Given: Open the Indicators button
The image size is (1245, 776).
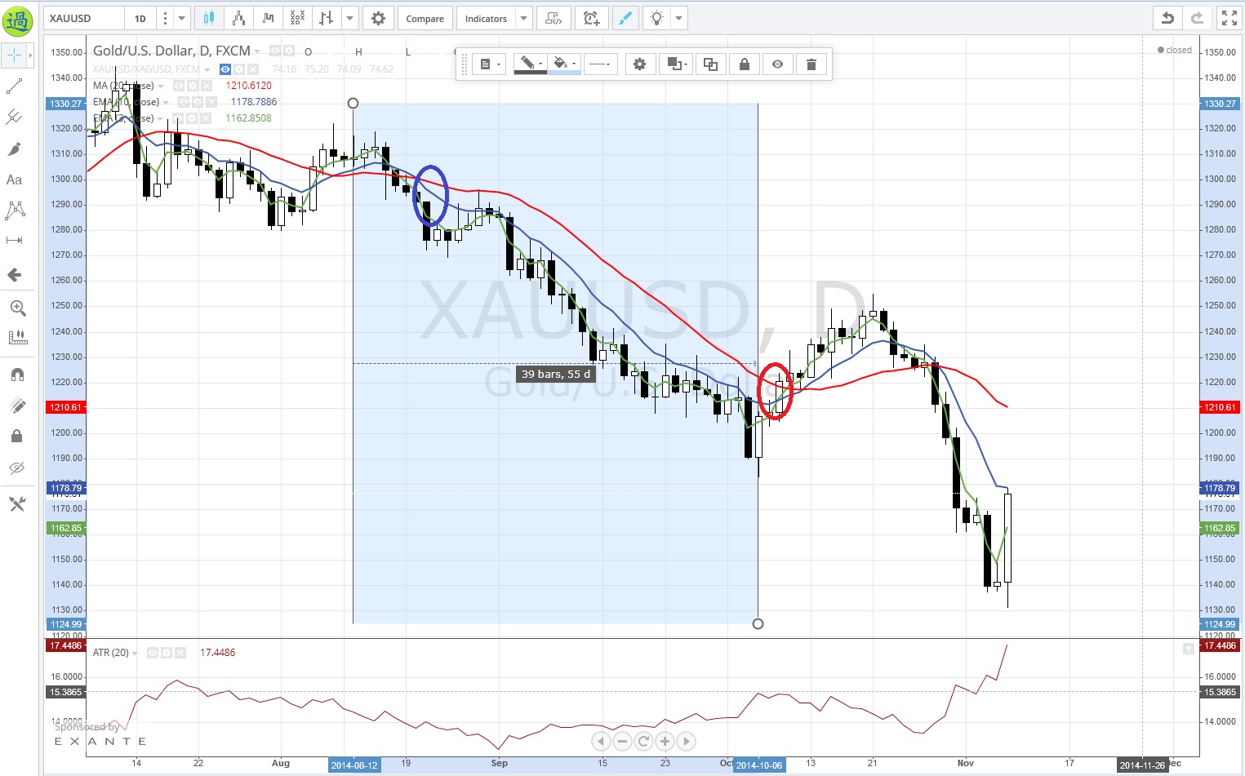Looking at the screenshot, I should (486, 18).
